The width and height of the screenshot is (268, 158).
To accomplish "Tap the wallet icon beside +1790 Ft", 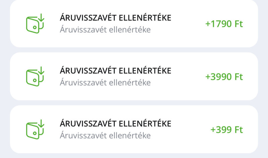I will [x=35, y=23].
